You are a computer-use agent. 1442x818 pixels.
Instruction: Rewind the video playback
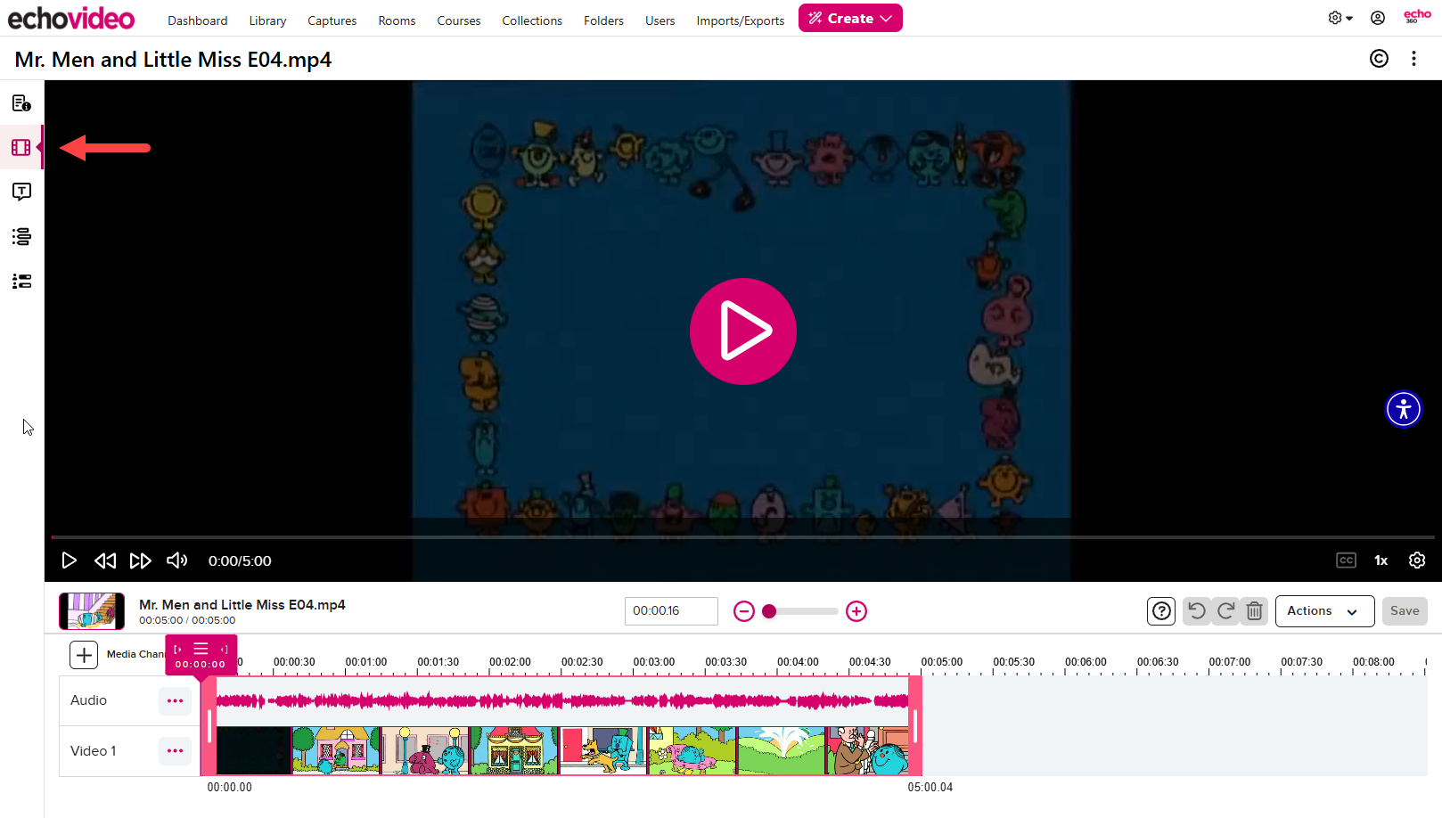tap(104, 560)
